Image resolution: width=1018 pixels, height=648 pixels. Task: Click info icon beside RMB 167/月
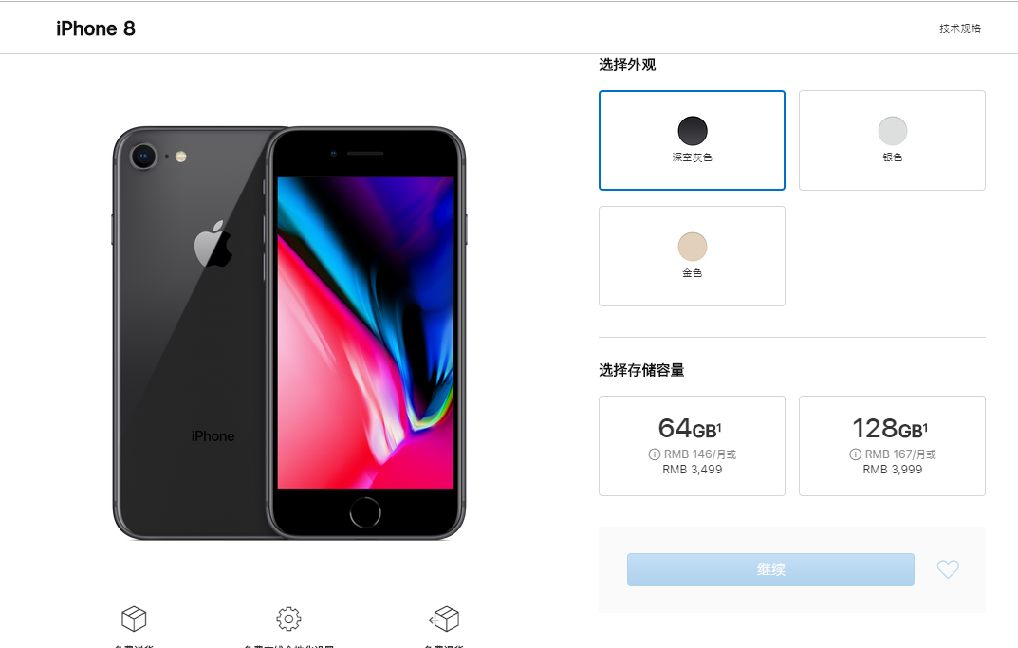tap(855, 454)
